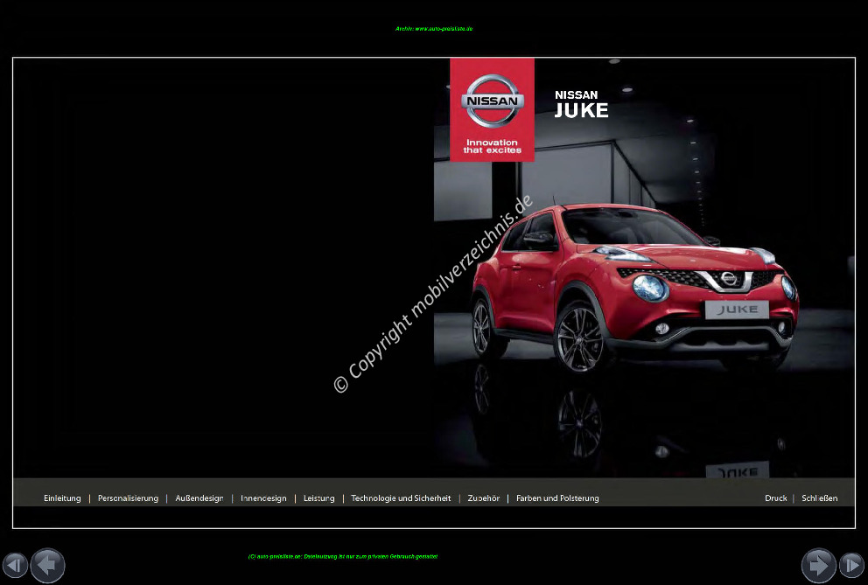Open the Einleitung section

(62, 498)
